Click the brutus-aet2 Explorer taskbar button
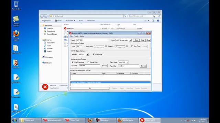 pyautogui.click(x=30, y=120)
